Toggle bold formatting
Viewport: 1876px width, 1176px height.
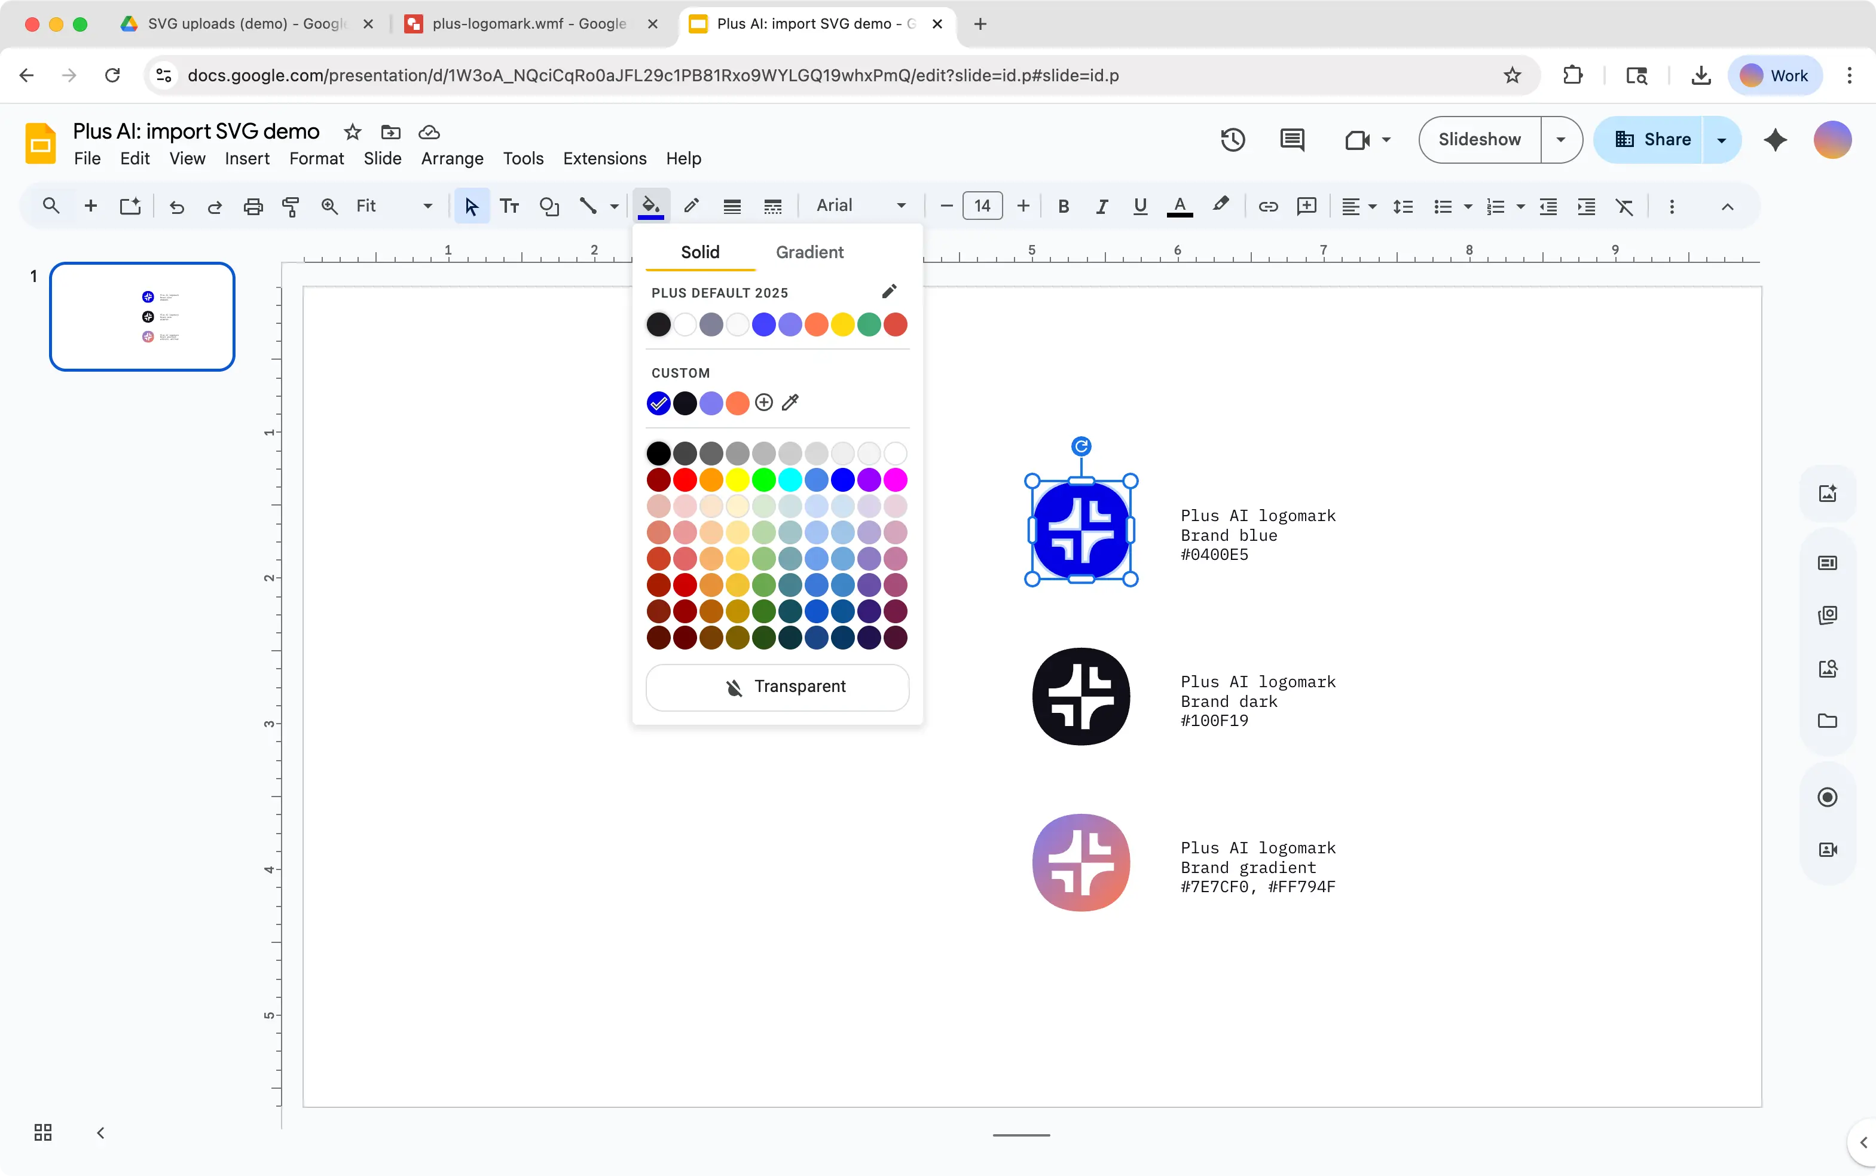tap(1064, 206)
